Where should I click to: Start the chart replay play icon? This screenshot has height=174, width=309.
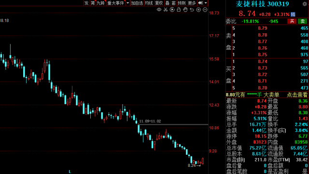(x=172, y=10)
